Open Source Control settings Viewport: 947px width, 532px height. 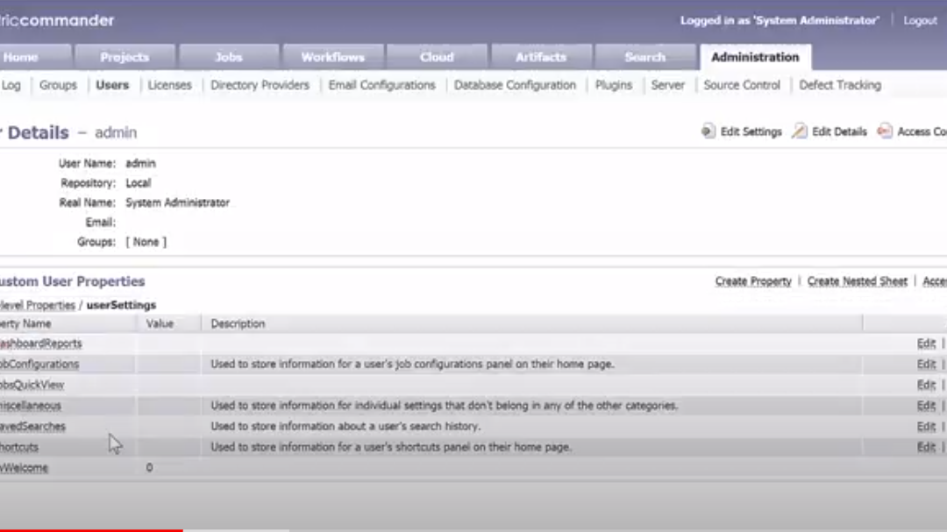(742, 85)
